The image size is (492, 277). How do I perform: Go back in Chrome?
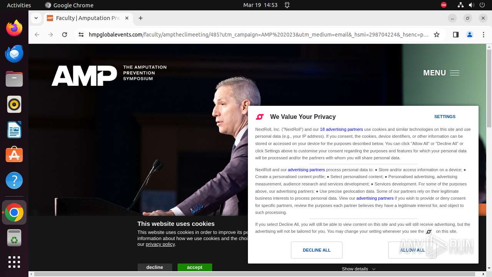coord(37,35)
